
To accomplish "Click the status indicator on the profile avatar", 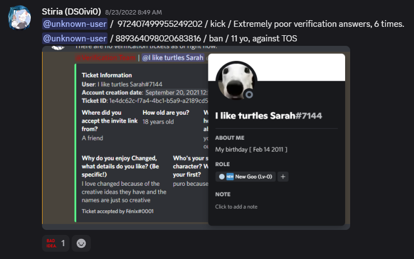I will [249, 95].
